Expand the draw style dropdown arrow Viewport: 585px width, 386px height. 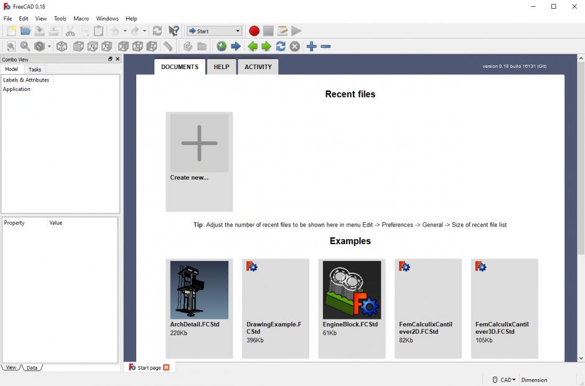(49, 46)
